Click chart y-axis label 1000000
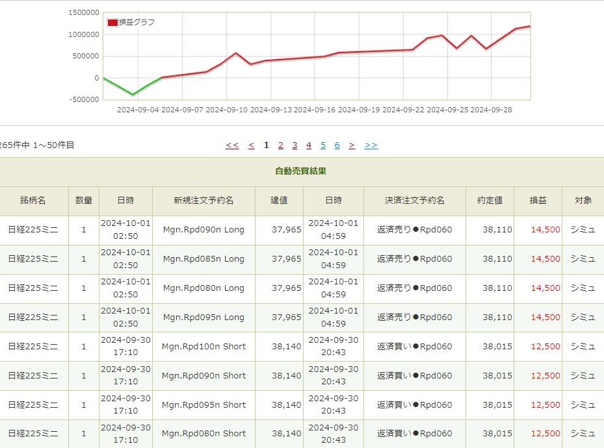The height and width of the screenshot is (448, 604). pyautogui.click(x=84, y=34)
